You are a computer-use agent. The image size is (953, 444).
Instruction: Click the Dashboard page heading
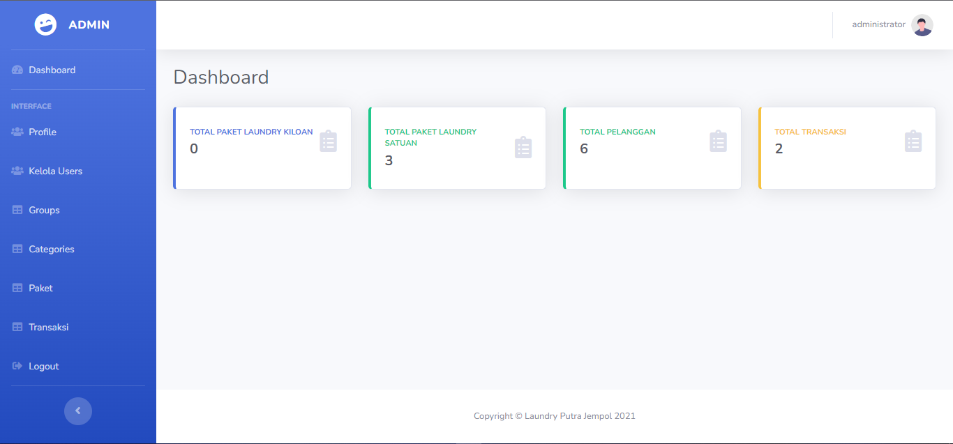221,77
